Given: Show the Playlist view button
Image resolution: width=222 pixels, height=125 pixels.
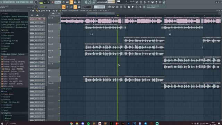Looking at the screenshot, I should click(x=110, y=7).
